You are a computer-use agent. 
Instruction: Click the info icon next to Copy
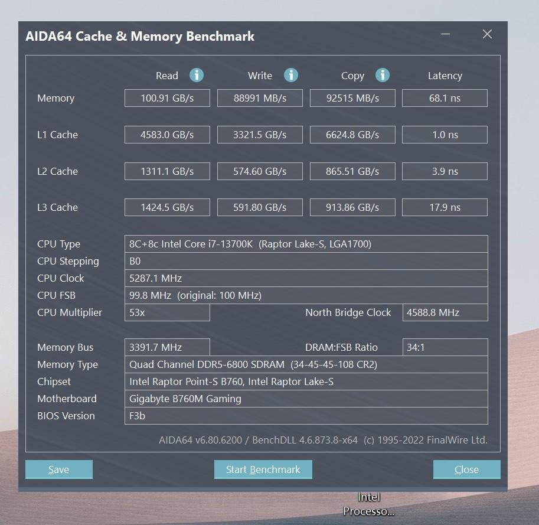(382, 75)
